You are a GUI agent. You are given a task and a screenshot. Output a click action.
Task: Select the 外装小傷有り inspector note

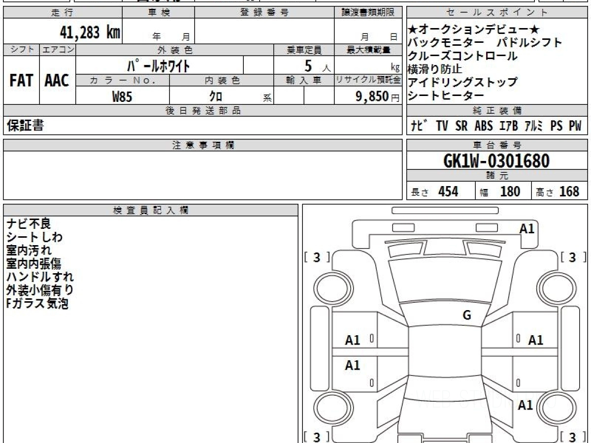[x=40, y=290]
